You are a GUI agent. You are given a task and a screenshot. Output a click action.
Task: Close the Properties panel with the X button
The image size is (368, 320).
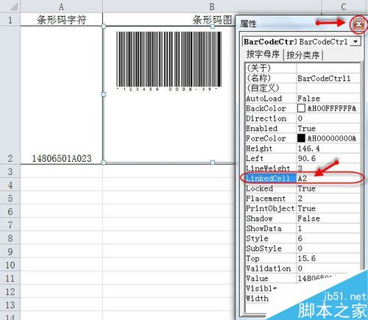coord(358,24)
